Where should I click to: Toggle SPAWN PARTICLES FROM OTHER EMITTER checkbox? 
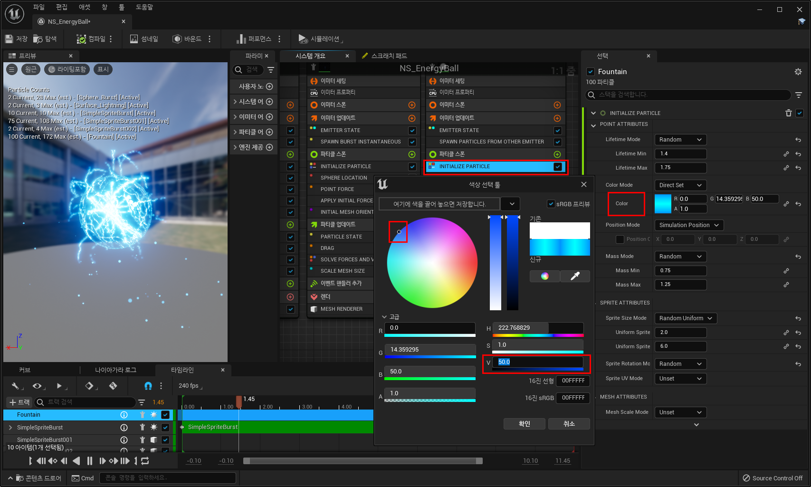click(558, 142)
